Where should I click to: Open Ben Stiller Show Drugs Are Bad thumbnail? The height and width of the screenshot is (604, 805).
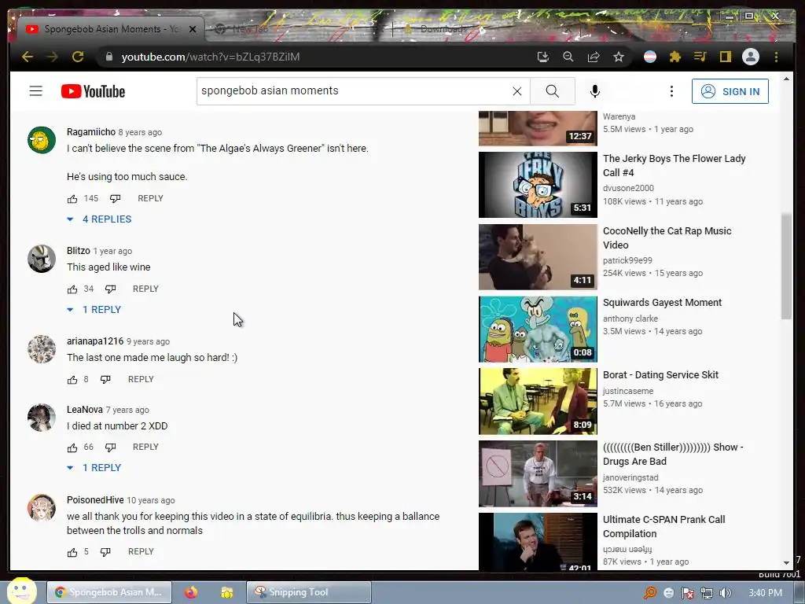[538, 474]
